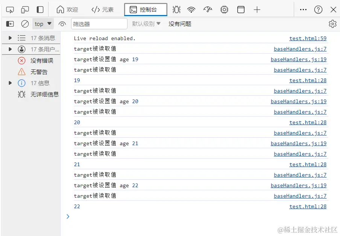Click 'target被设置值 age 21' log entry
This screenshot has height=236, width=340.
[106, 143]
